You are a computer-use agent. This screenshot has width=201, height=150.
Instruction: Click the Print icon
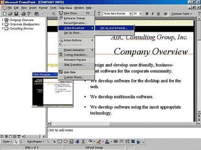pos(23,14)
